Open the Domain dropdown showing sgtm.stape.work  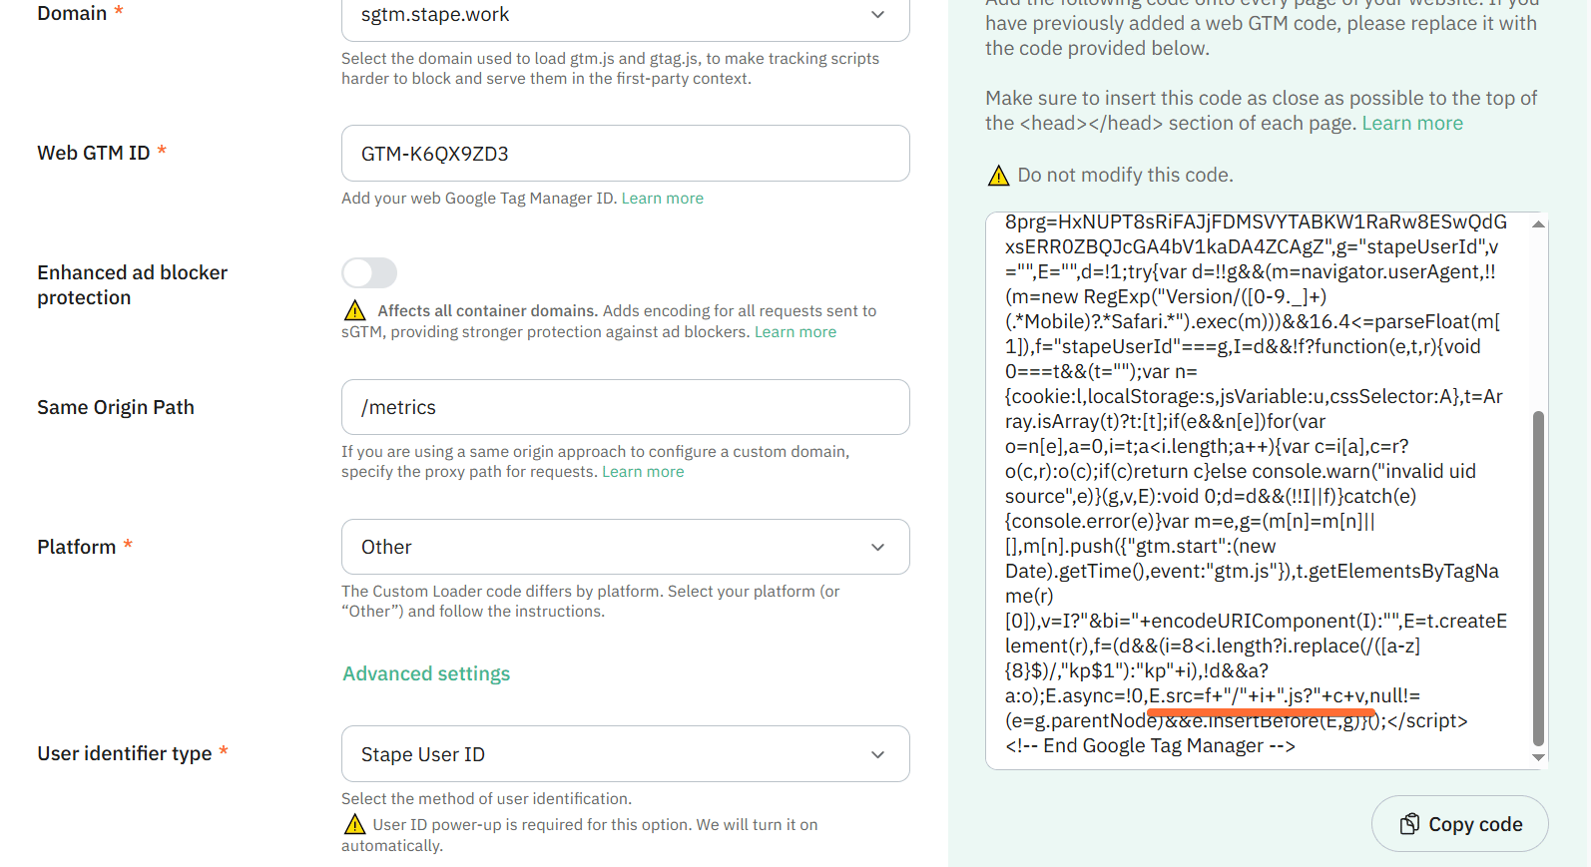[625, 15]
